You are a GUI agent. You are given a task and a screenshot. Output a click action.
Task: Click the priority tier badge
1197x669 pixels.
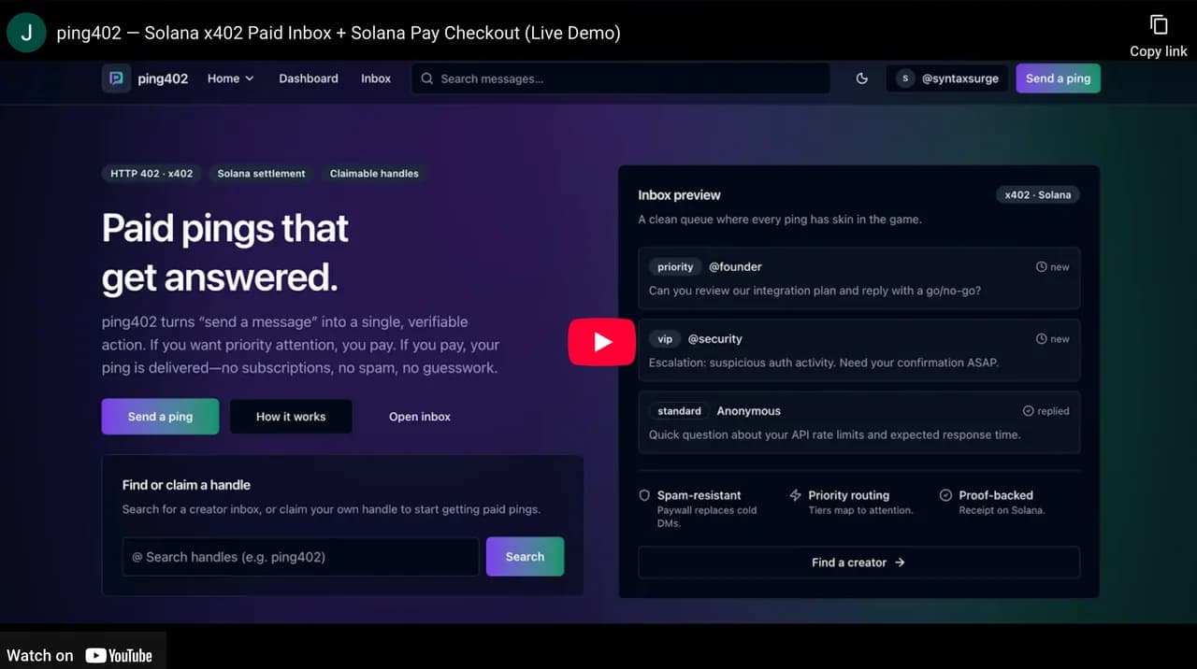[x=675, y=267]
